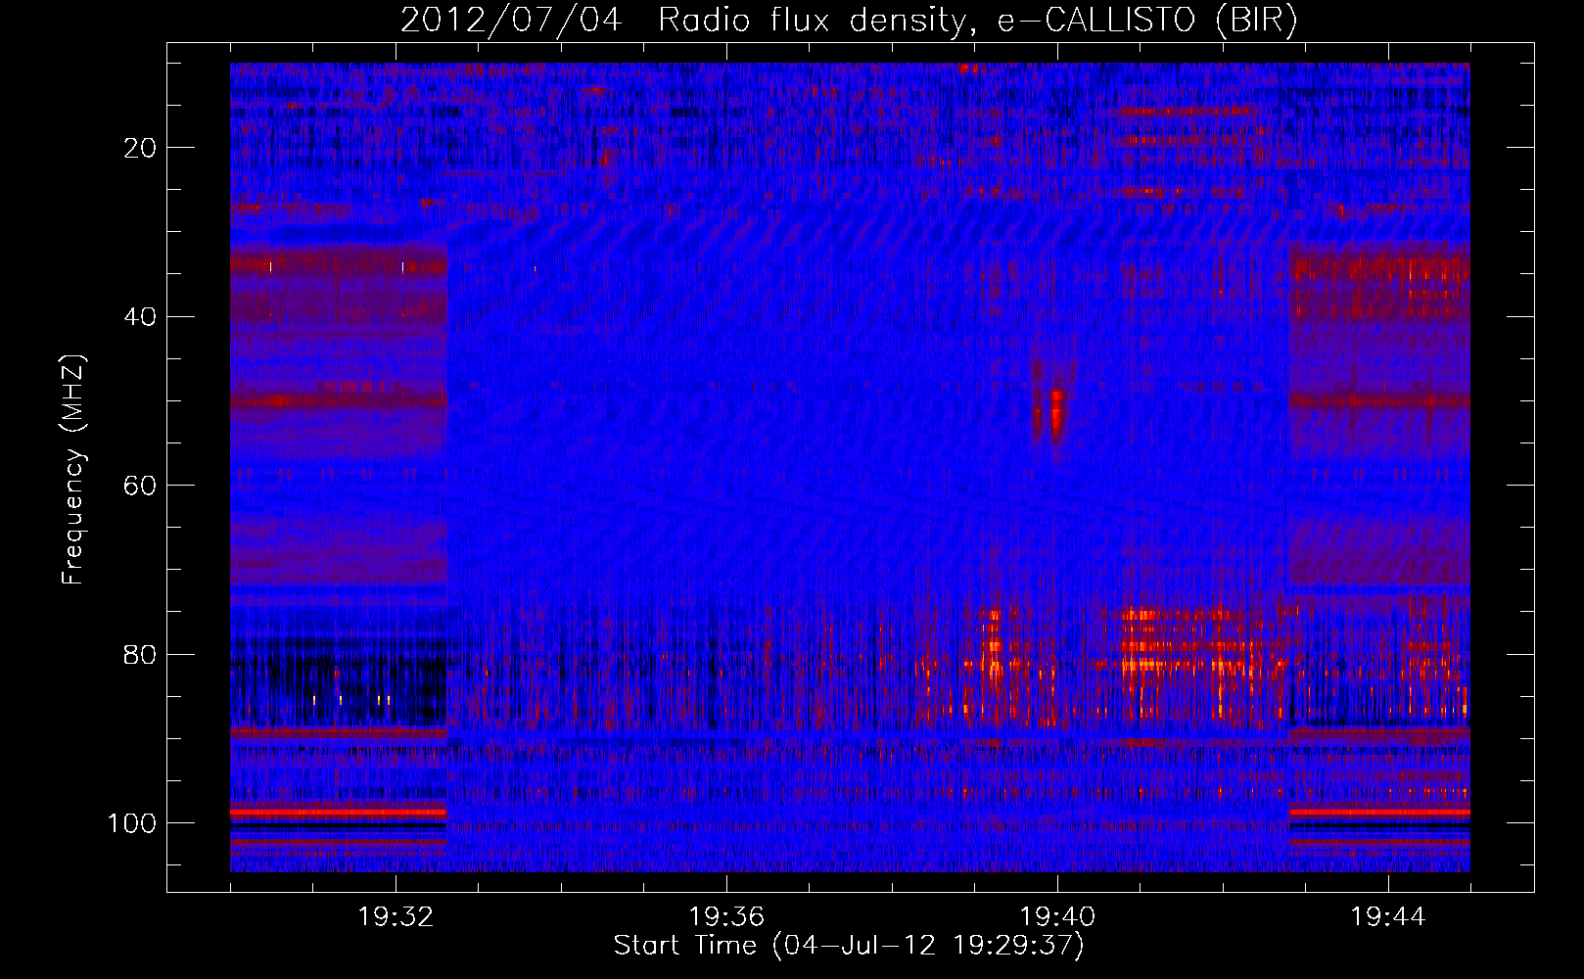Click the 19:36 time tick label
The image size is (1584, 979).
click(x=726, y=917)
